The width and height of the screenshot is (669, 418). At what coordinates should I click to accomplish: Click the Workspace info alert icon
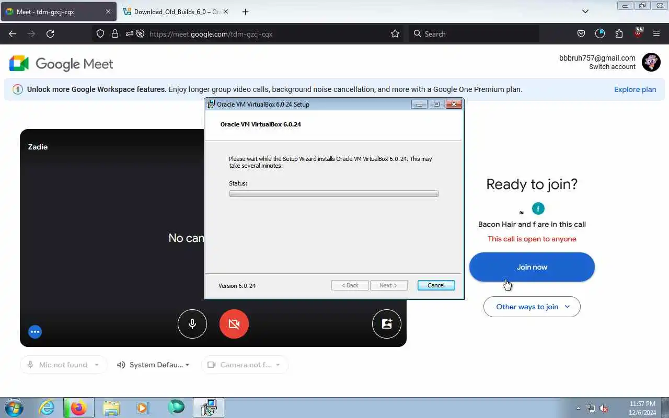tap(18, 89)
